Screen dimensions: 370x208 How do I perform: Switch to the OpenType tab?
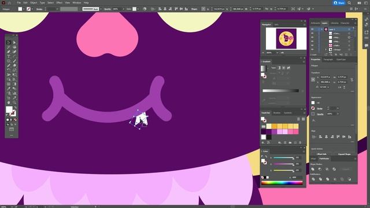tap(341, 60)
